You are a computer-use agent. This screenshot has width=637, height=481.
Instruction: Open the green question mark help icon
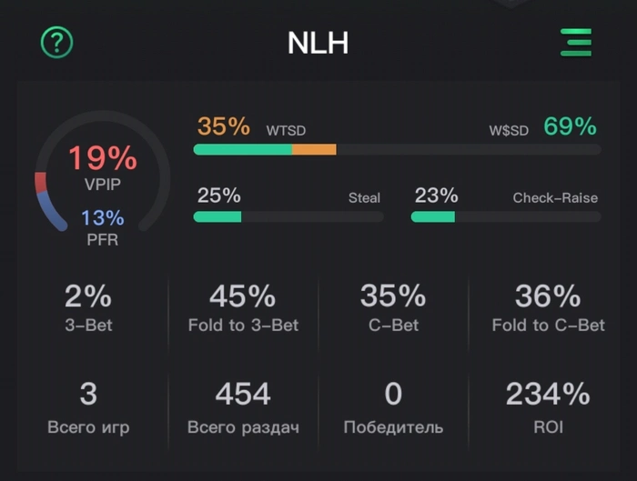click(x=56, y=42)
